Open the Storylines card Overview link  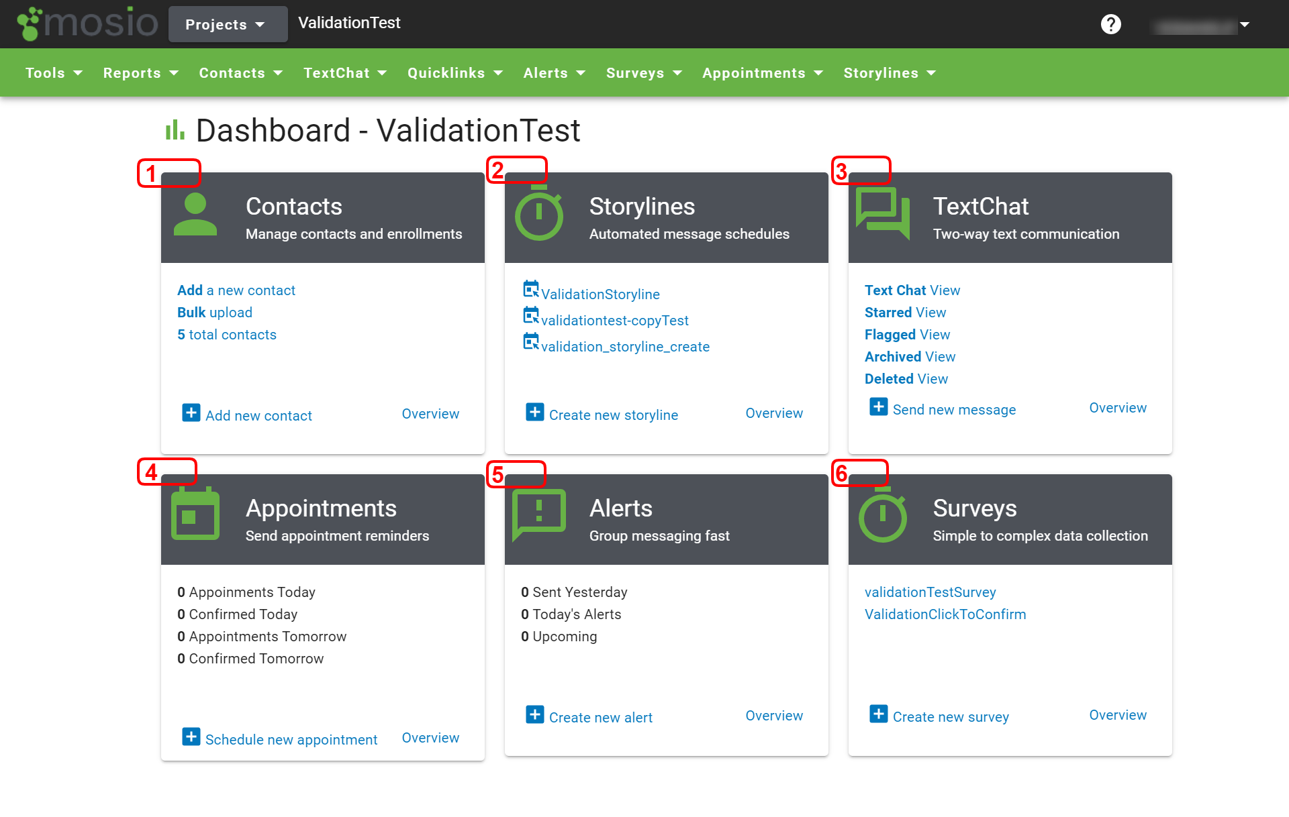(774, 413)
